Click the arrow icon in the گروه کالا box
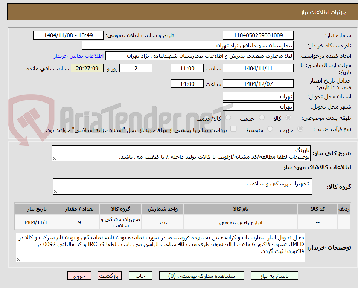Image resolution: width=358 pixels, height=288 pixels. (x=56, y=192)
